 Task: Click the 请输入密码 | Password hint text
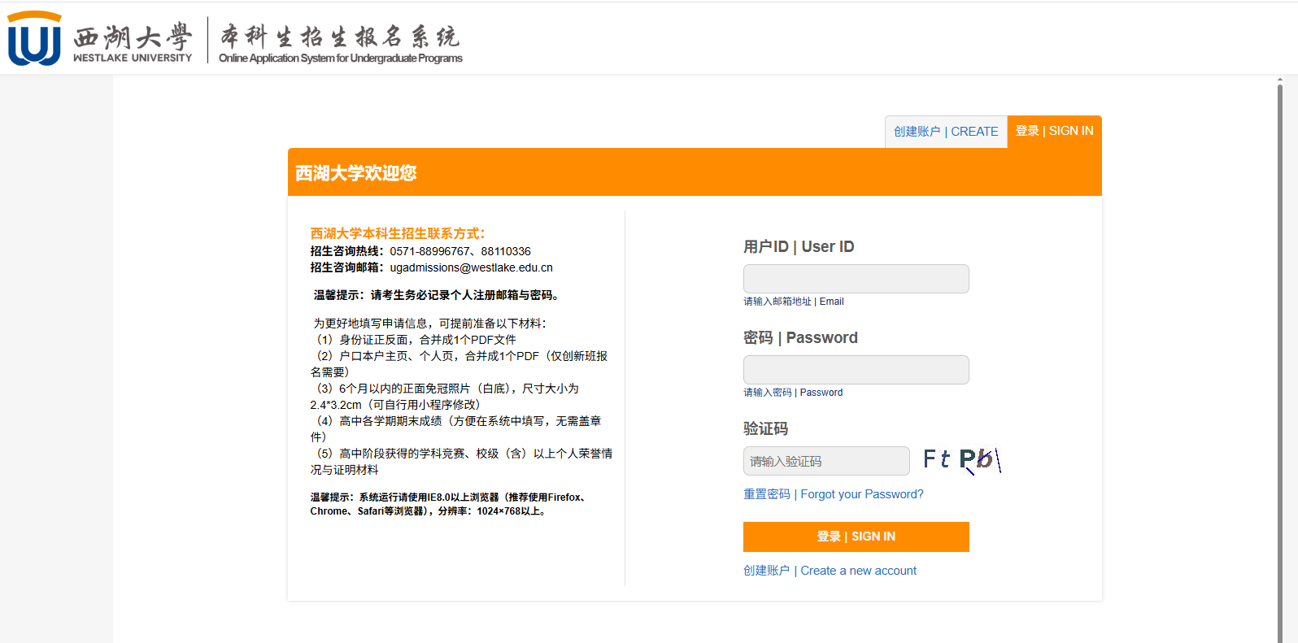click(x=792, y=393)
